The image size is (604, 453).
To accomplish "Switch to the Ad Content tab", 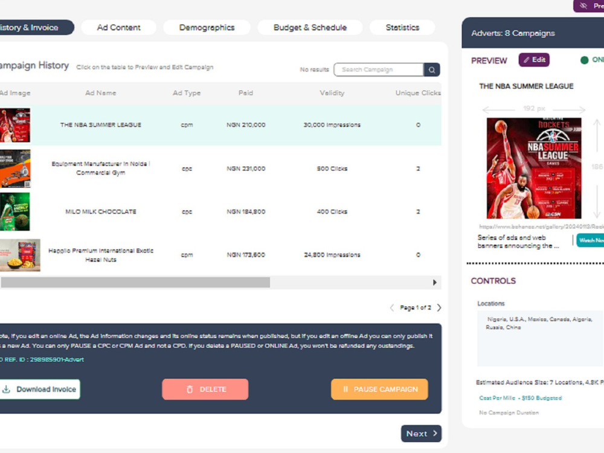I will pyautogui.click(x=118, y=27).
